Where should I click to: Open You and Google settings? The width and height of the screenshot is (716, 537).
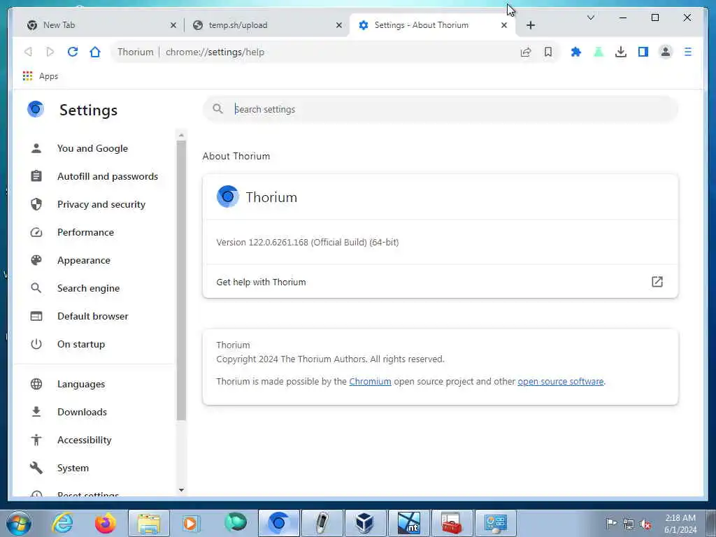[94, 148]
